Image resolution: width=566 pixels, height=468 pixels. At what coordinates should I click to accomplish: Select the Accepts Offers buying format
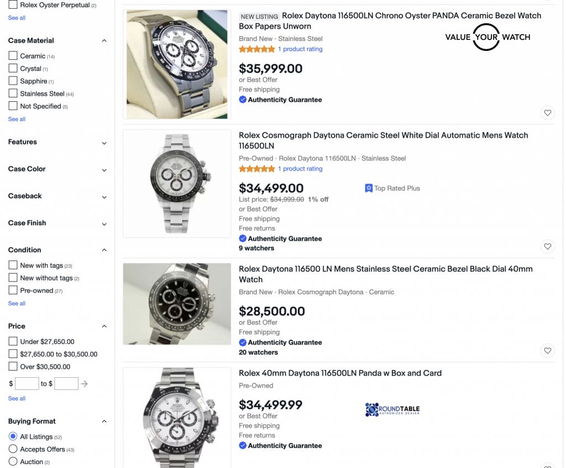13,449
